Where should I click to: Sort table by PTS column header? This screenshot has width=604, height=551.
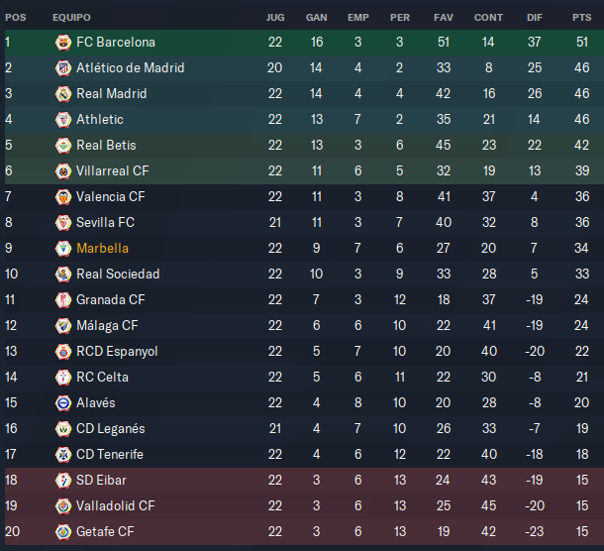click(x=581, y=18)
